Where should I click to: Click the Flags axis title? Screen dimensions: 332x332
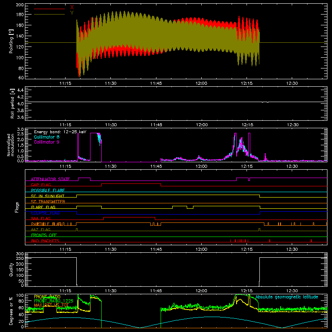click(x=17, y=207)
